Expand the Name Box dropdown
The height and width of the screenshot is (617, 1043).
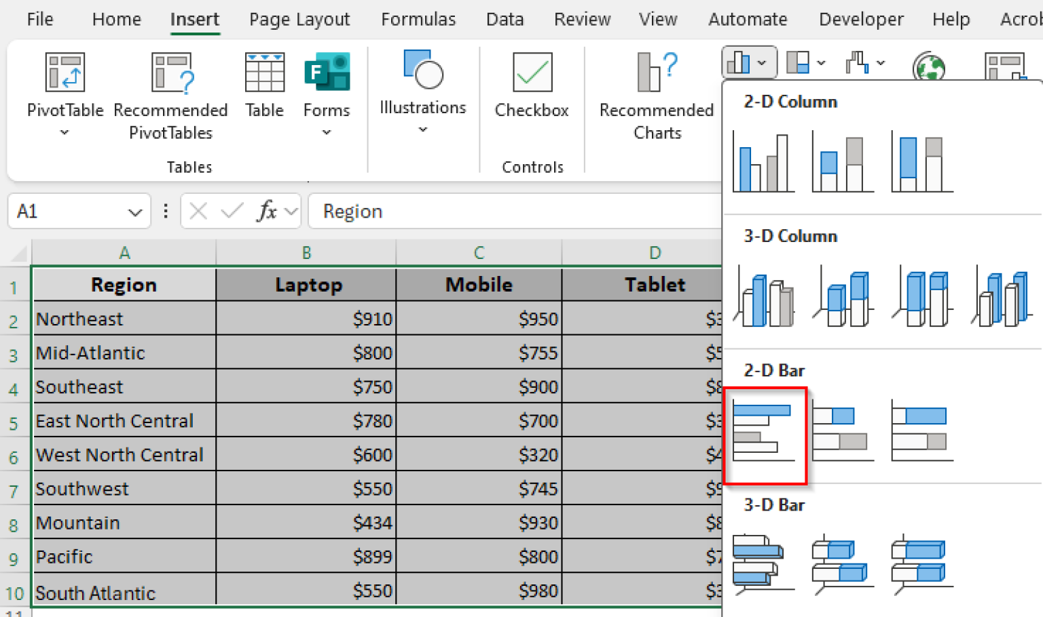133,211
